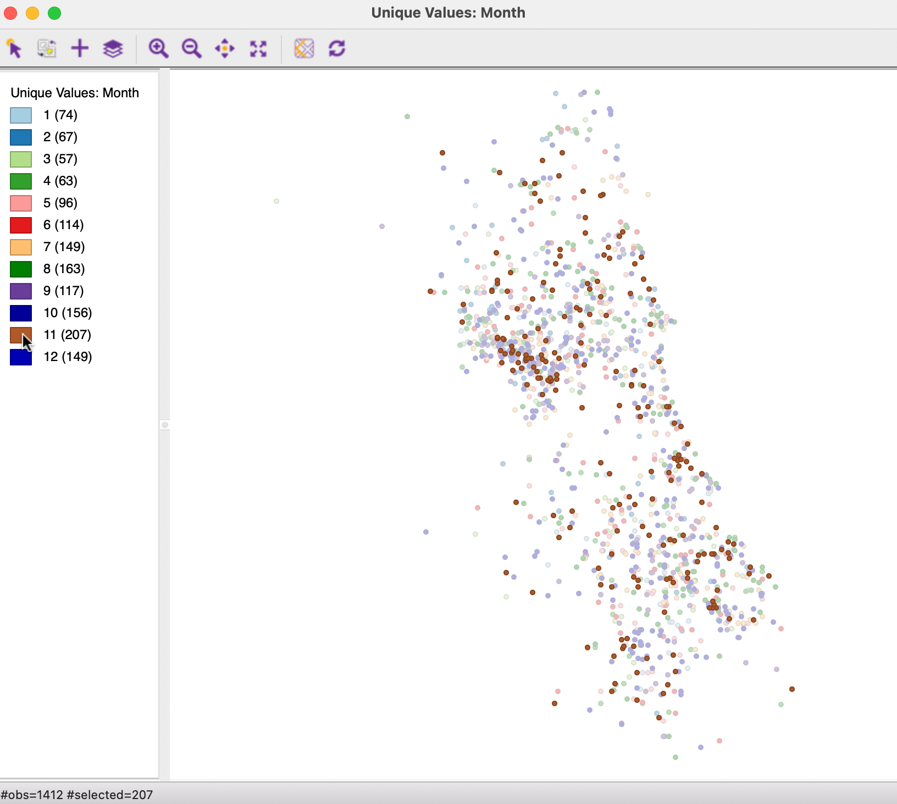This screenshot has height=804, width=897.
Task: Activate the Pan map tool
Action: (x=225, y=48)
